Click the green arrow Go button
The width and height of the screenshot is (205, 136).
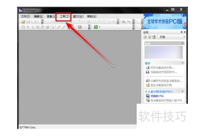(96, 27)
